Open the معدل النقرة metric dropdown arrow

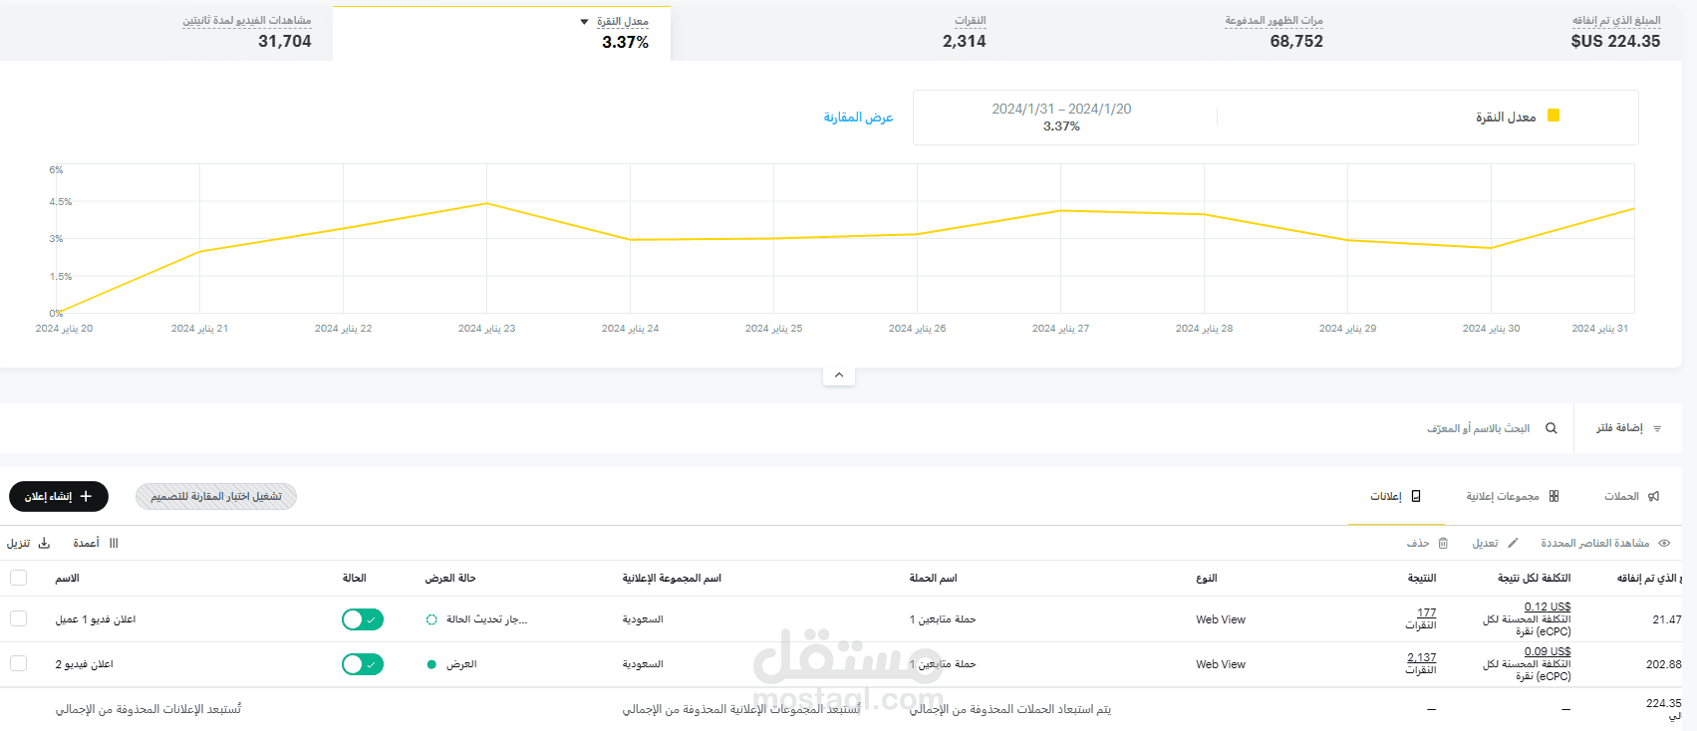[584, 22]
